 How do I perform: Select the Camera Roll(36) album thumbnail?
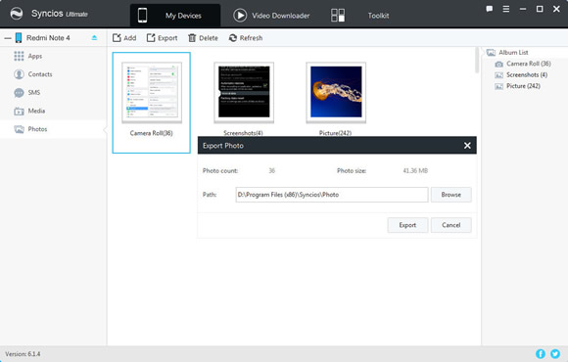(152, 93)
